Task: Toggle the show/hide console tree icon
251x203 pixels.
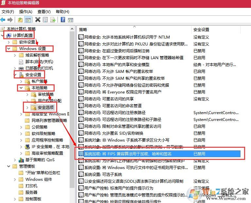Action: [x=28, y=20]
